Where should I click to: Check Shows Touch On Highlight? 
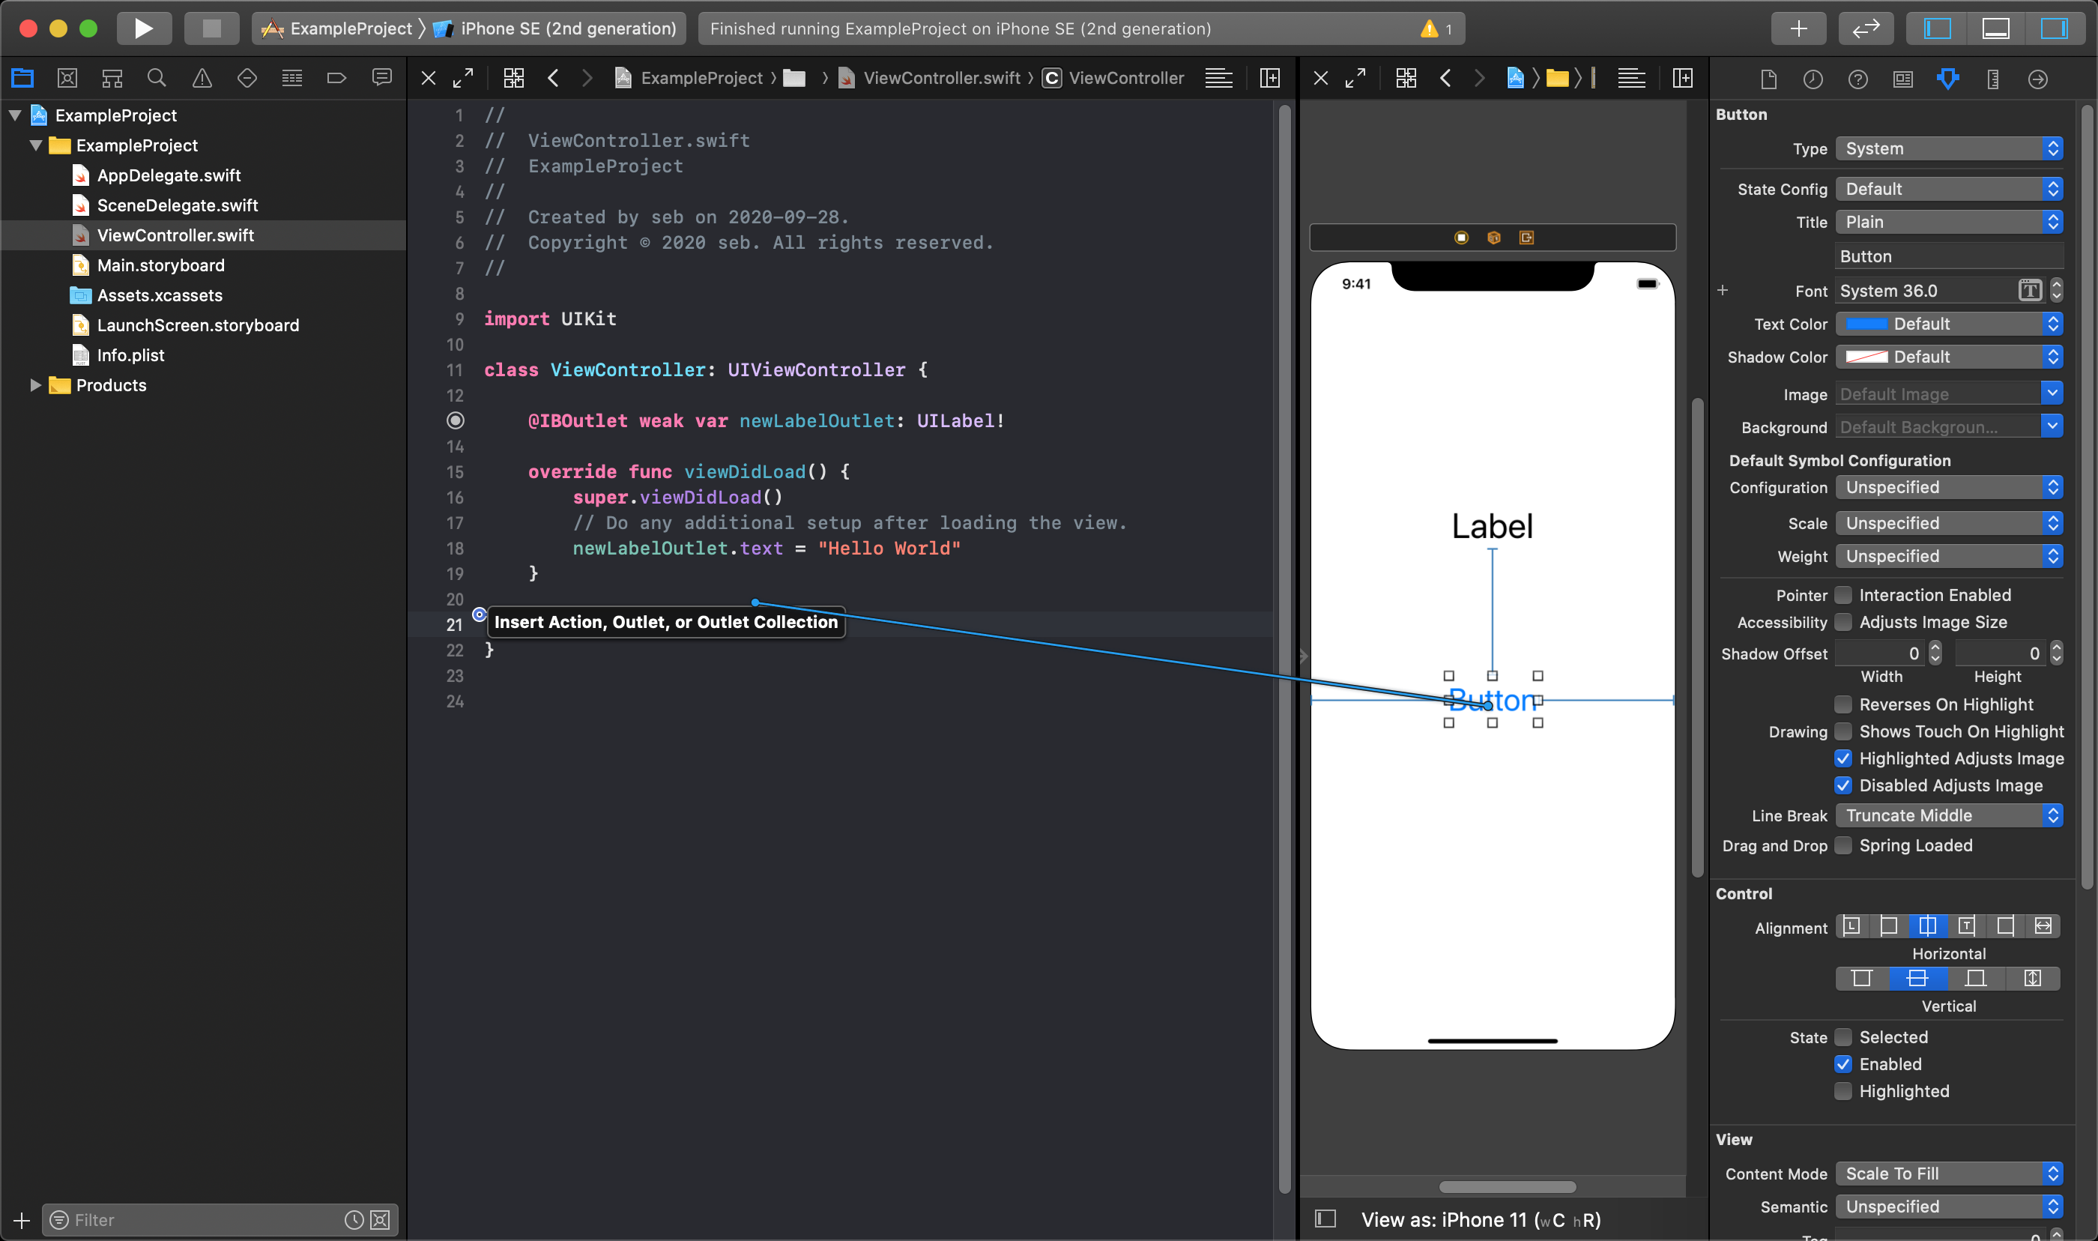click(x=1843, y=731)
